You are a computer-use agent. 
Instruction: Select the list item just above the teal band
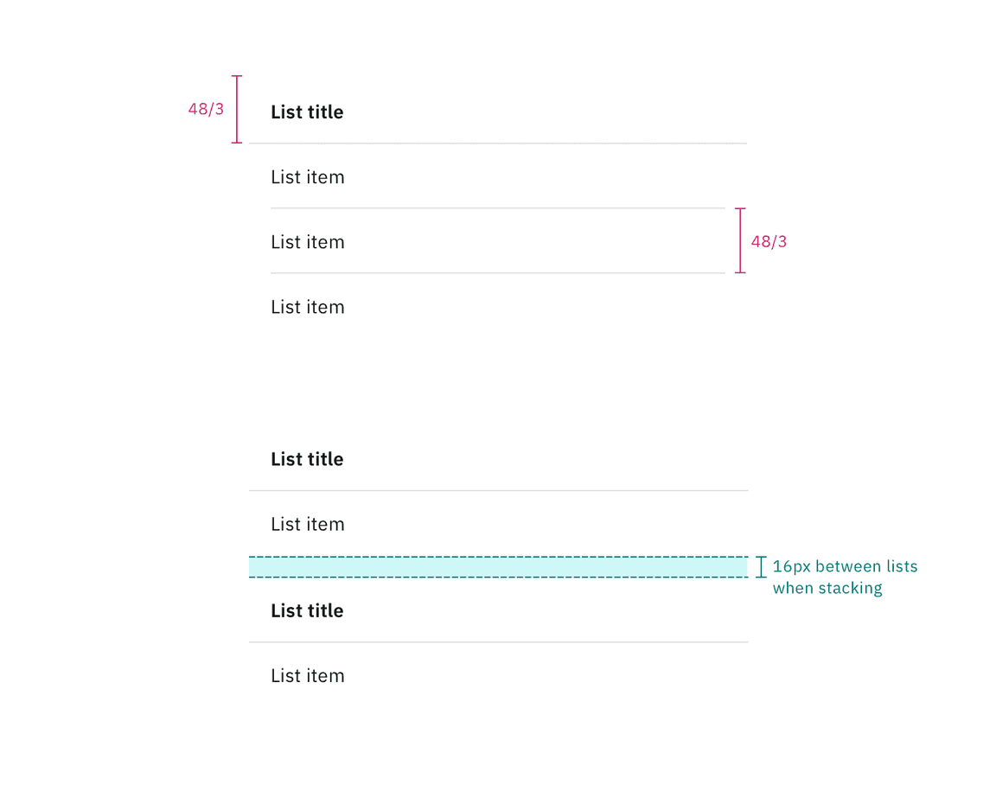point(307,524)
